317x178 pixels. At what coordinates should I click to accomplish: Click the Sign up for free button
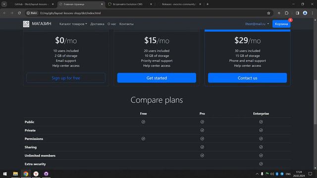pyautogui.click(x=66, y=78)
